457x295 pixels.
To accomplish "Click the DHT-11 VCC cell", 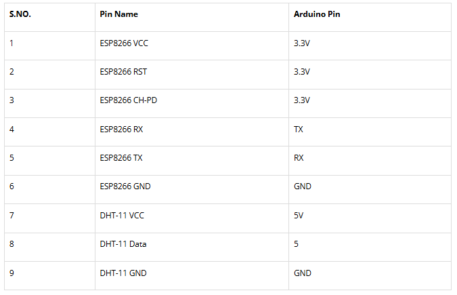I will [x=122, y=216].
